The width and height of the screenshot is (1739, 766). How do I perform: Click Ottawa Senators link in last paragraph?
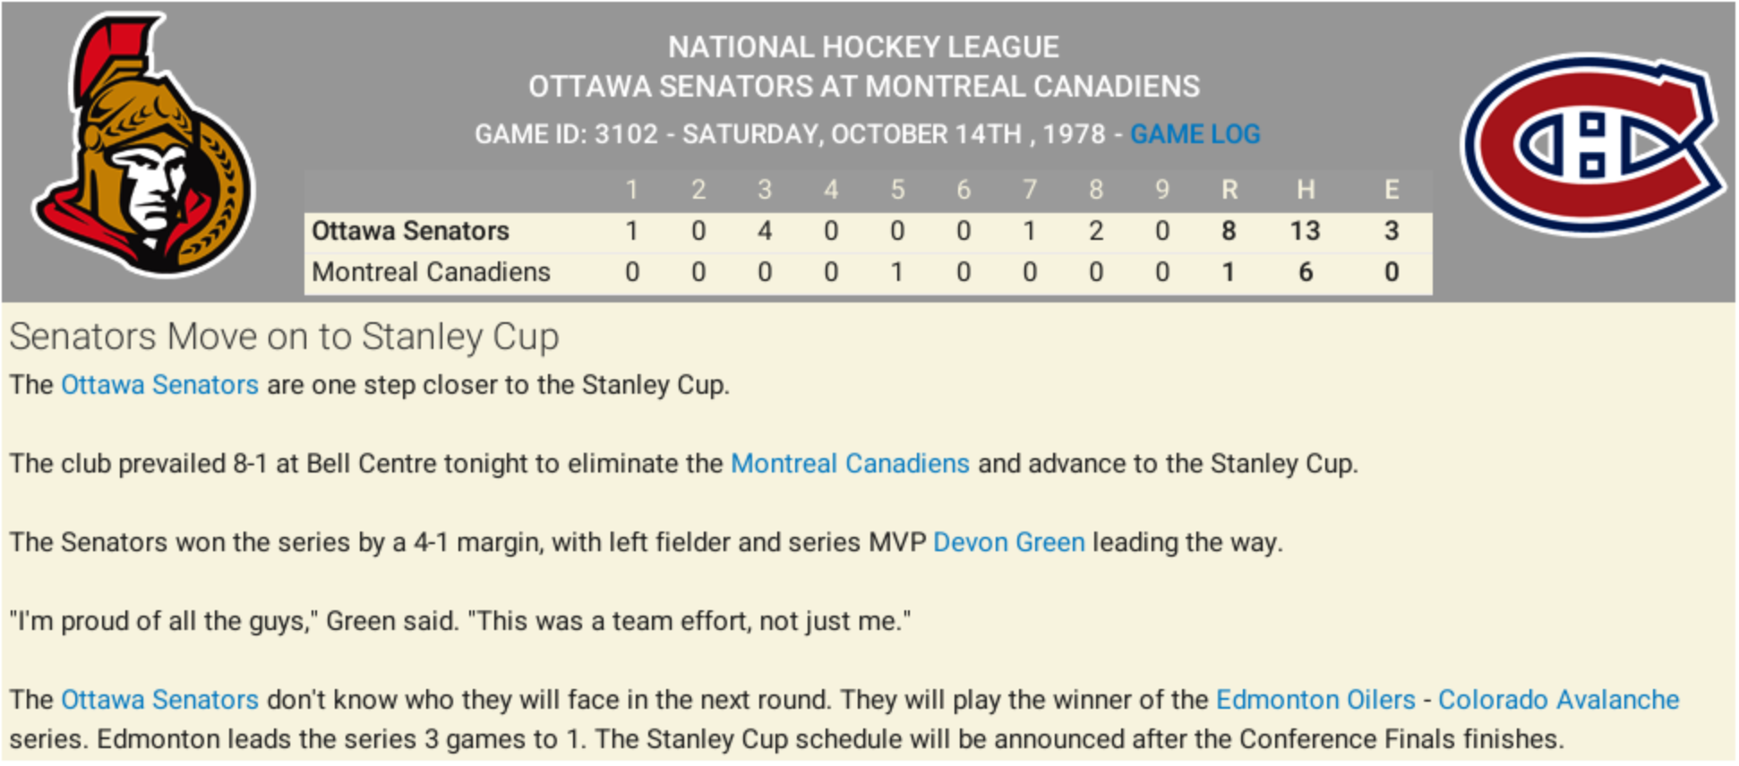pyautogui.click(x=159, y=700)
